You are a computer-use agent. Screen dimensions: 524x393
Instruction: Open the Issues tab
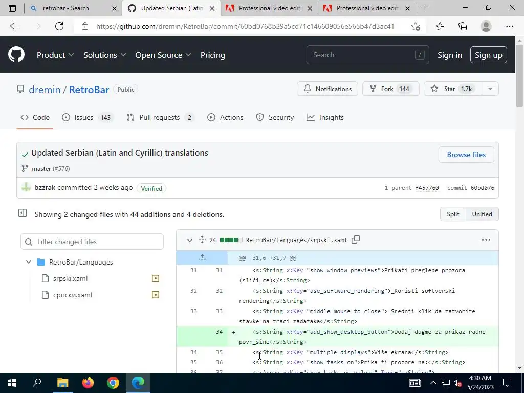pyautogui.click(x=88, y=117)
